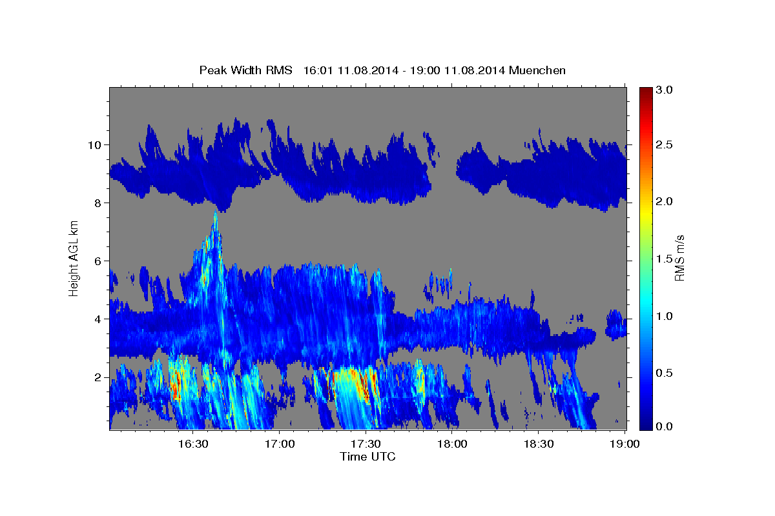Click the colorbar value 1.5
This screenshot has width=775, height=516.
pos(665,259)
